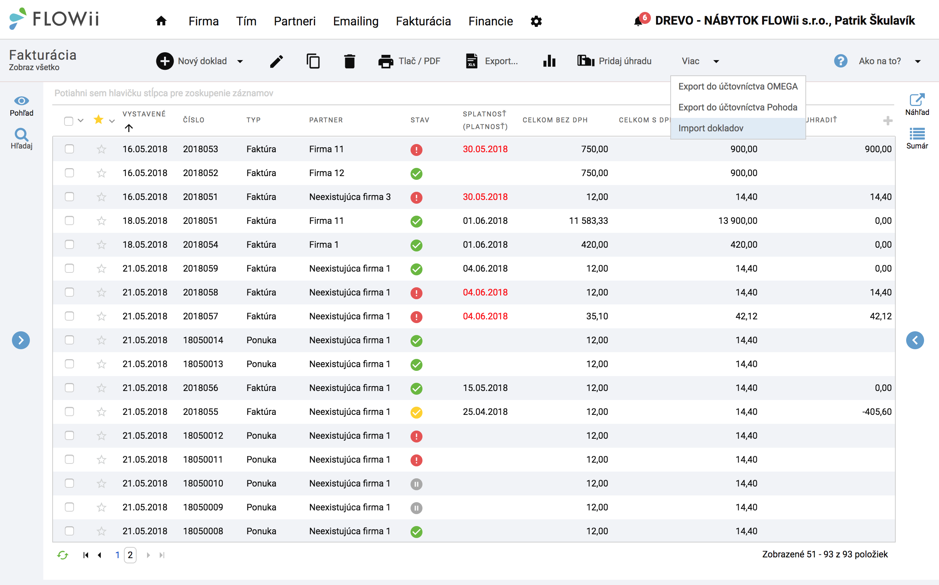The image size is (939, 585).
Task: Open the Fakturácia top menu
Action: (424, 21)
